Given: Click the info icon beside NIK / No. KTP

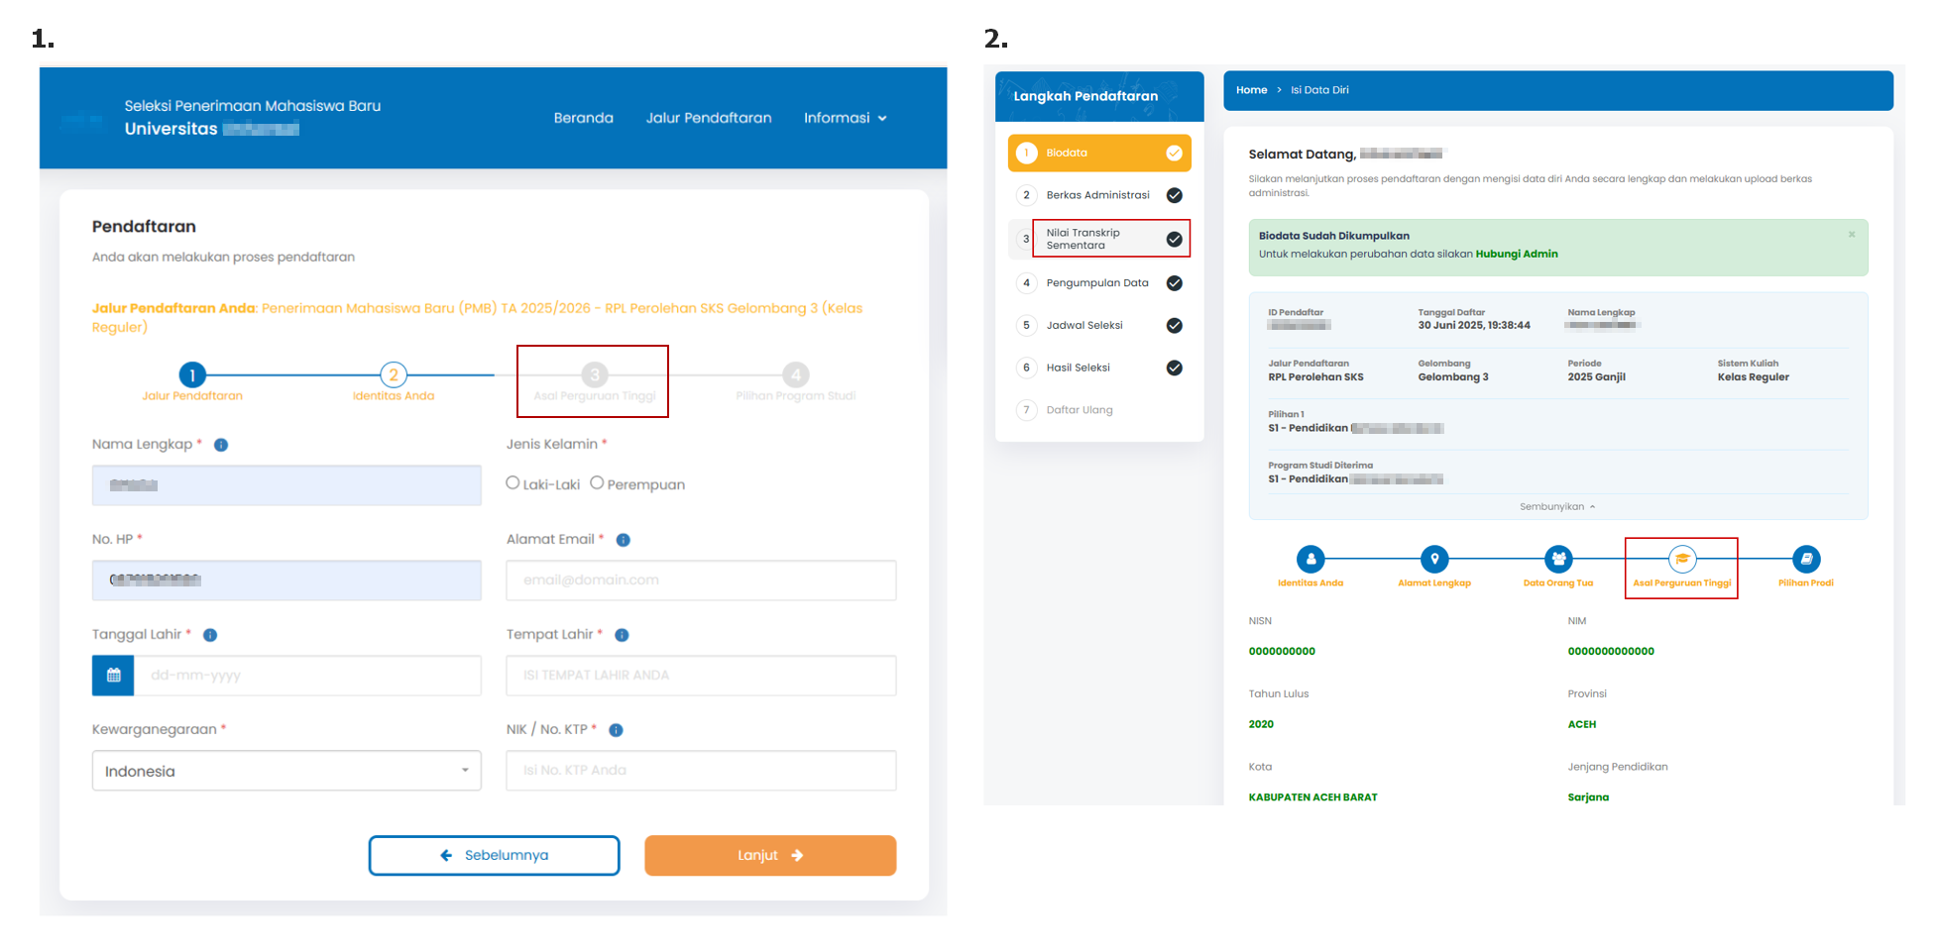Looking at the screenshot, I should (x=616, y=730).
